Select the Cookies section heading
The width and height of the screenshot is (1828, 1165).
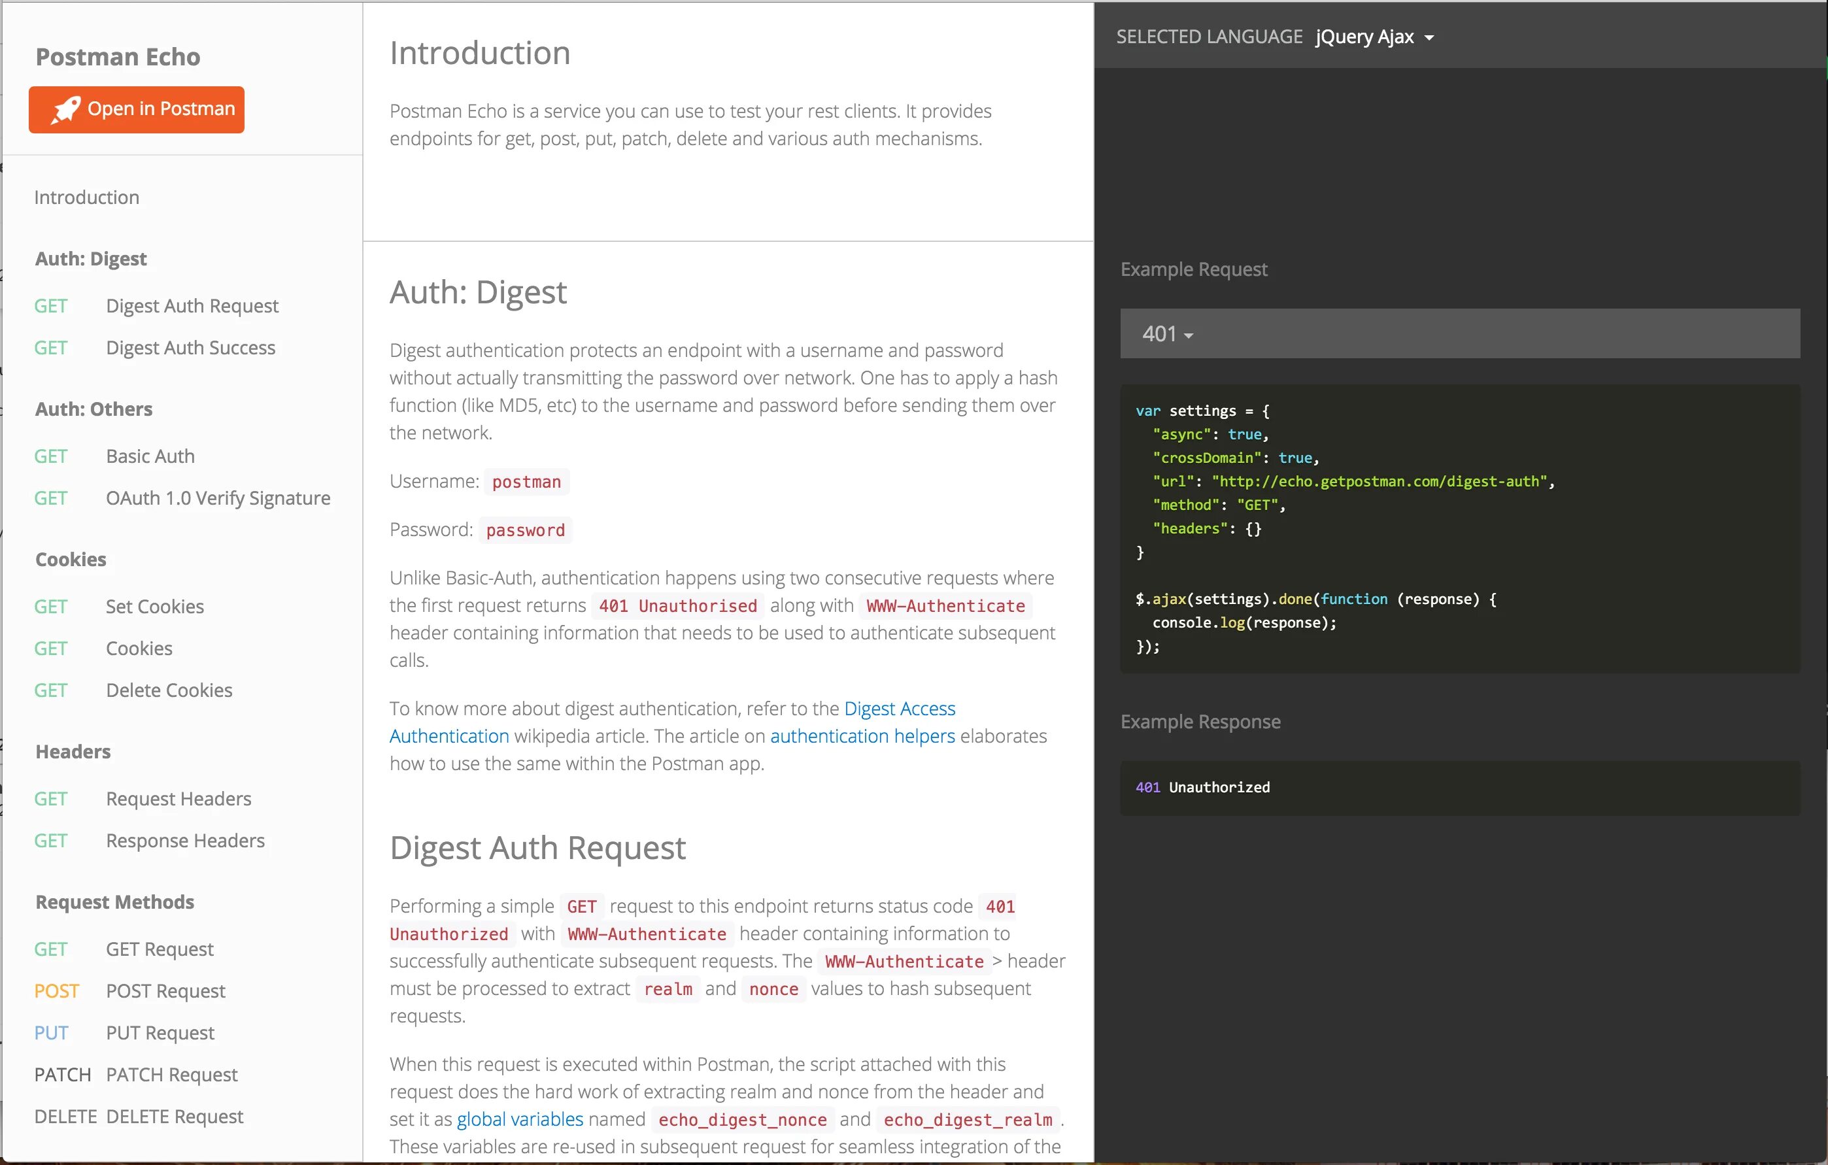pos(71,560)
